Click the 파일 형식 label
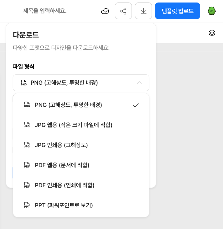Image resolution: width=223 pixels, height=229 pixels. 23,67
